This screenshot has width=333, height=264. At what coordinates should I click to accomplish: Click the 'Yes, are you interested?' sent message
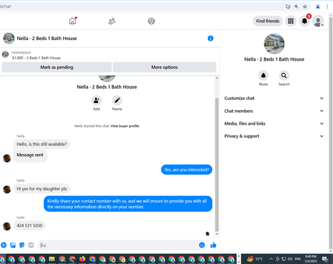(x=186, y=169)
